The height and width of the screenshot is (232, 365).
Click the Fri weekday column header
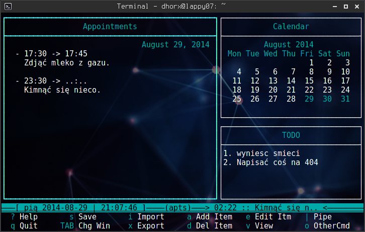pos(307,54)
